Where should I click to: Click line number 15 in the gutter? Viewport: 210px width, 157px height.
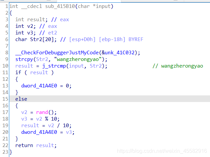(5, 99)
